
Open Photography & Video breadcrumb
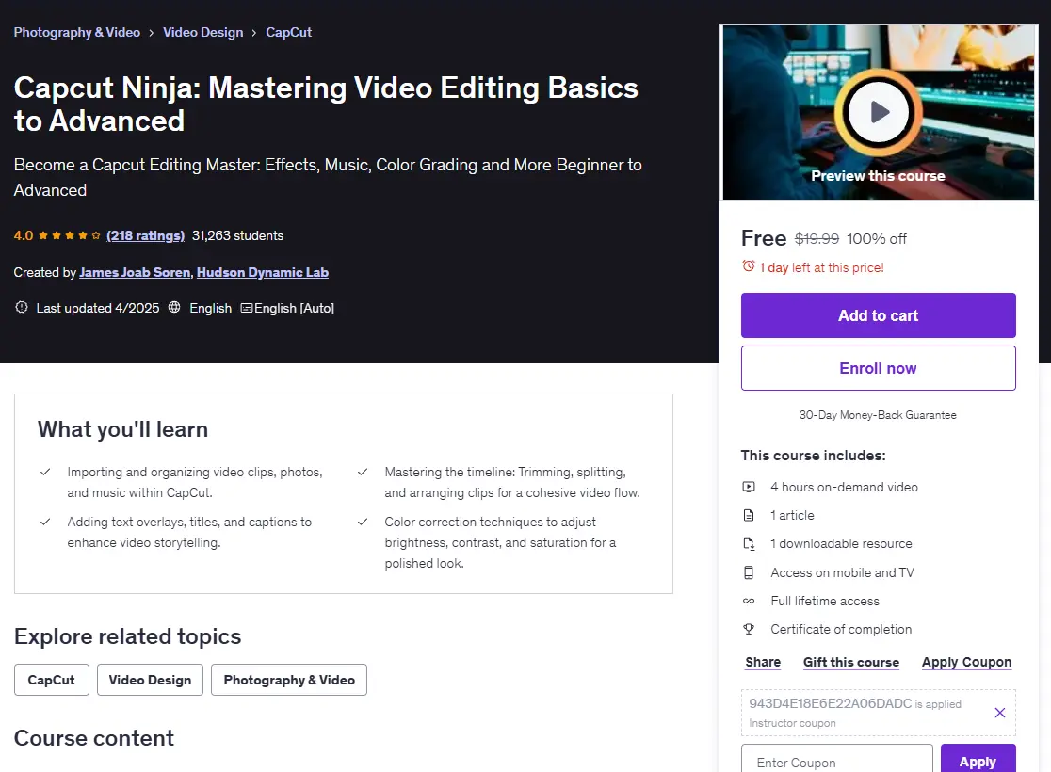pyautogui.click(x=77, y=32)
